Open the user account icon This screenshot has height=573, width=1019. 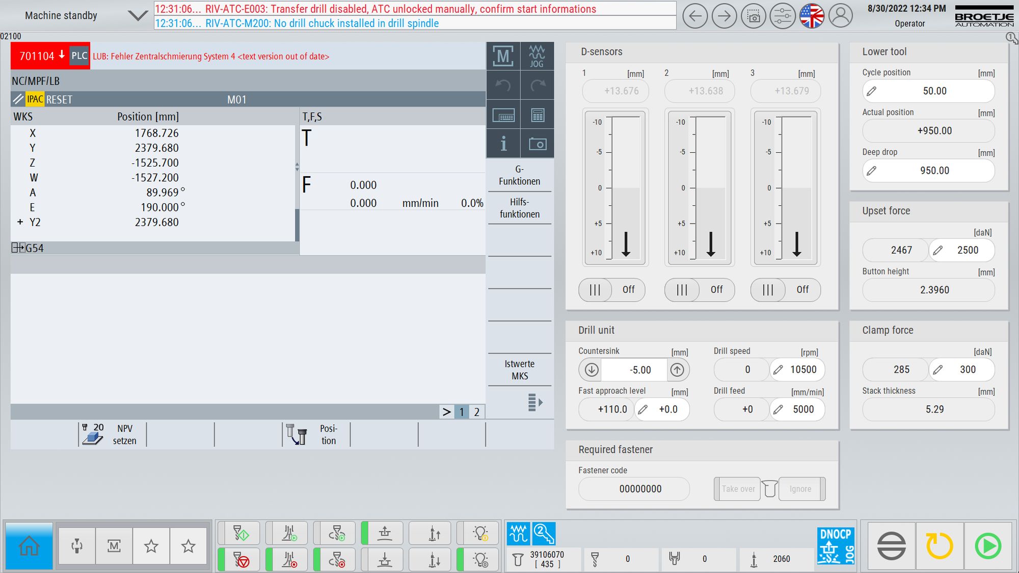coord(841,16)
